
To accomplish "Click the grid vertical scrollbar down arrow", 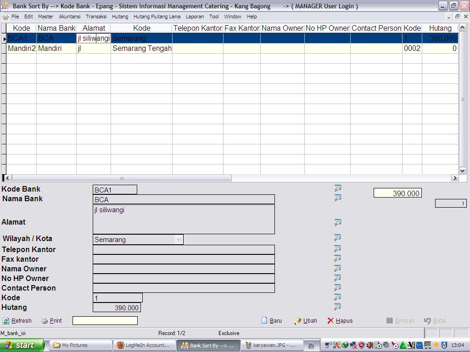I will [463, 170].
